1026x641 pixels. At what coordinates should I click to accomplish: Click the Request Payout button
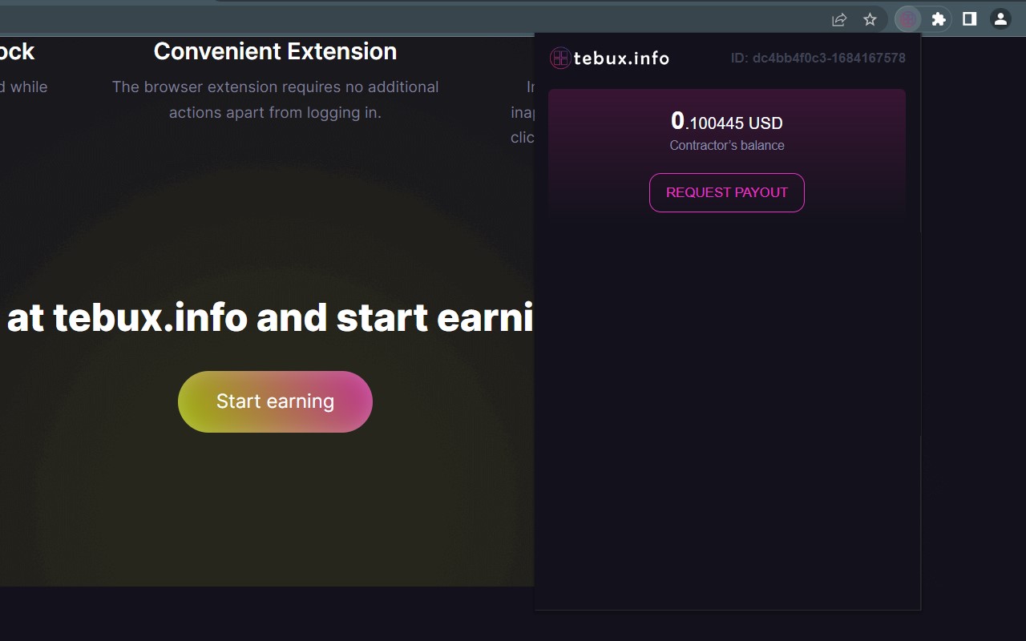tap(726, 192)
